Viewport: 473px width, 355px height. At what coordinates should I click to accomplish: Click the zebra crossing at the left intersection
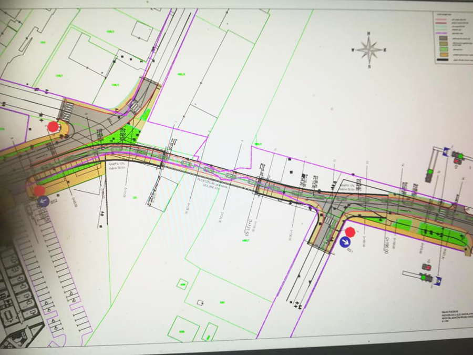point(67,111)
